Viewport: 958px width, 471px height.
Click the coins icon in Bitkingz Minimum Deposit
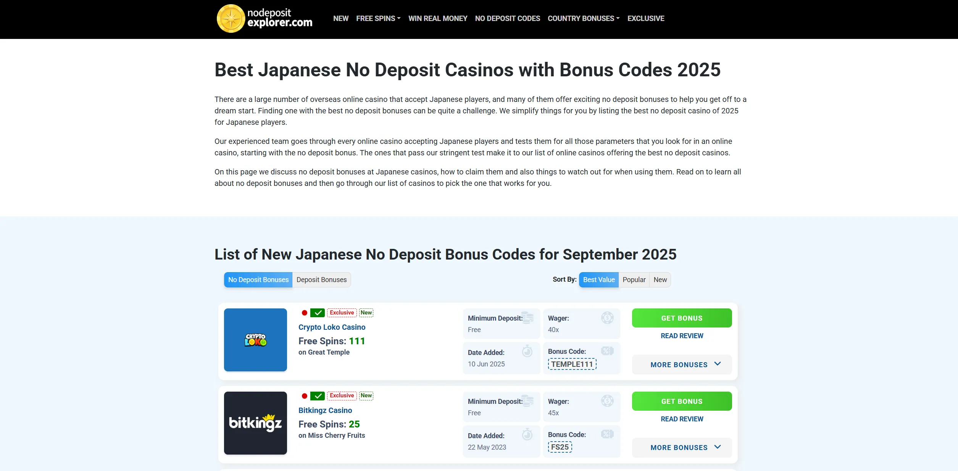527,401
